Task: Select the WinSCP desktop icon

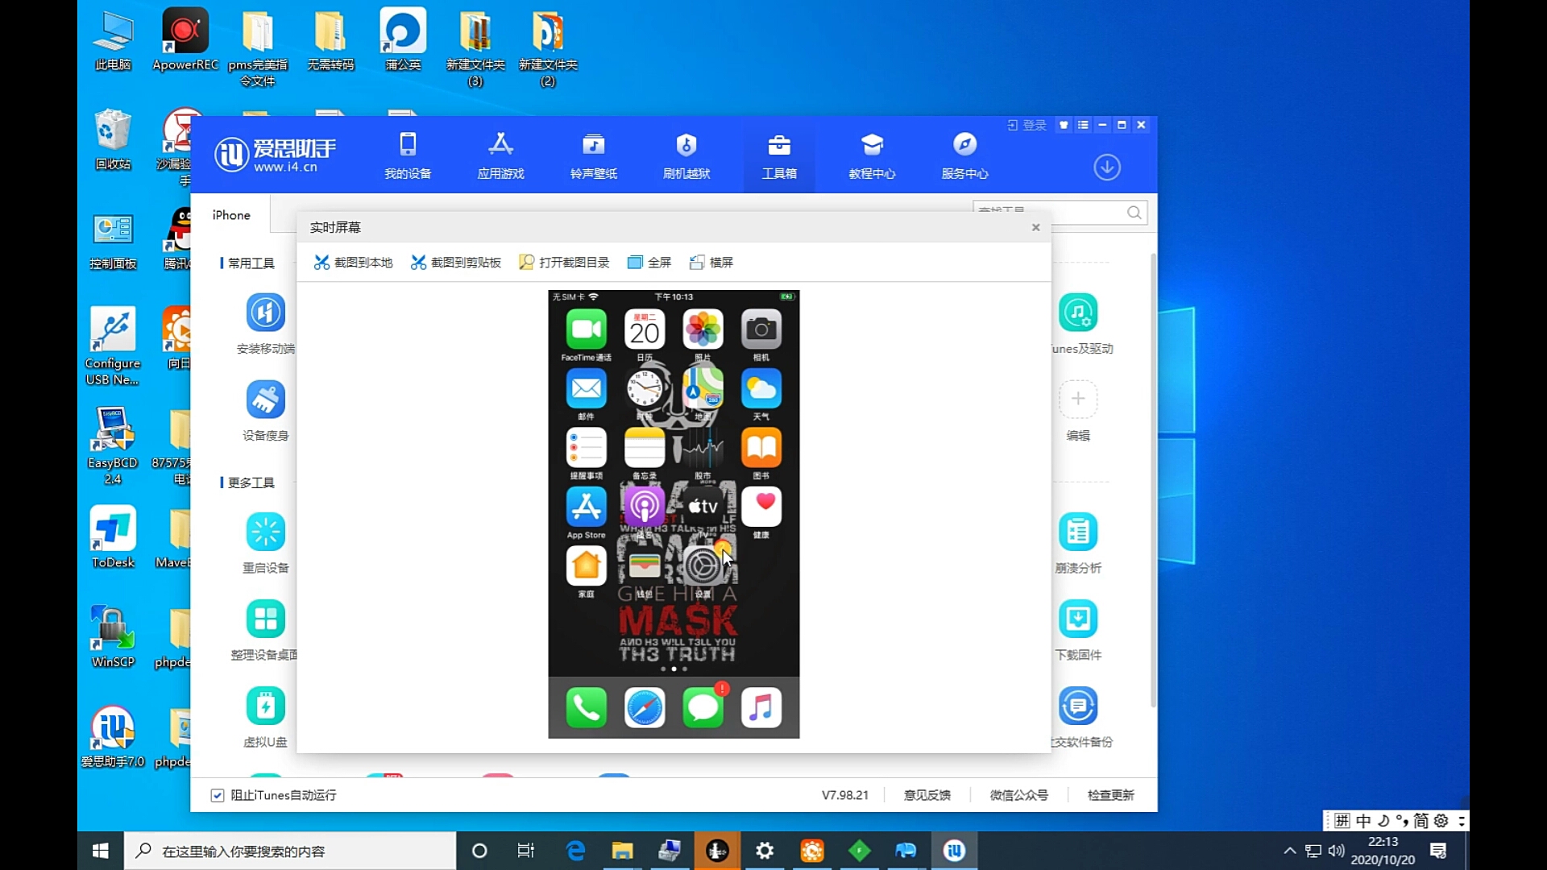Action: pyautogui.click(x=113, y=636)
